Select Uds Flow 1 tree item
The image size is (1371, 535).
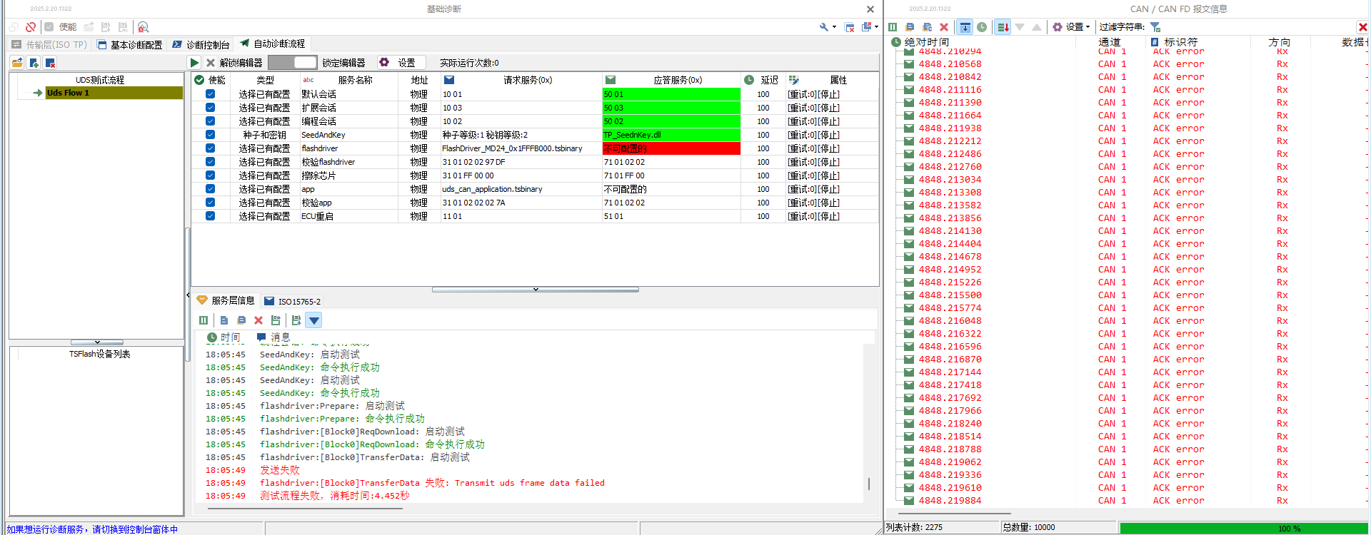coord(114,93)
